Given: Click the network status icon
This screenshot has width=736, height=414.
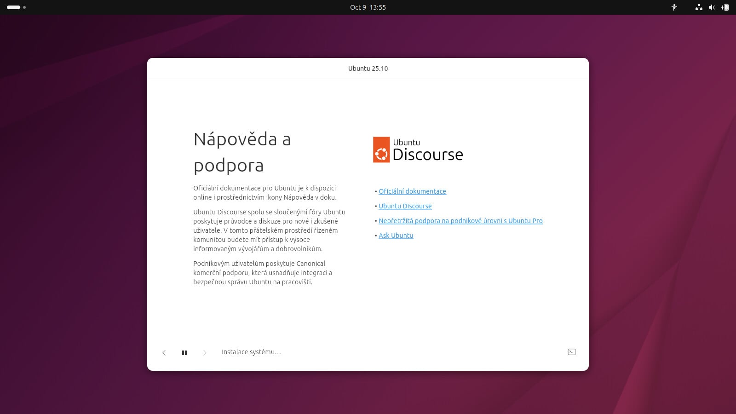Looking at the screenshot, I should point(699,7).
